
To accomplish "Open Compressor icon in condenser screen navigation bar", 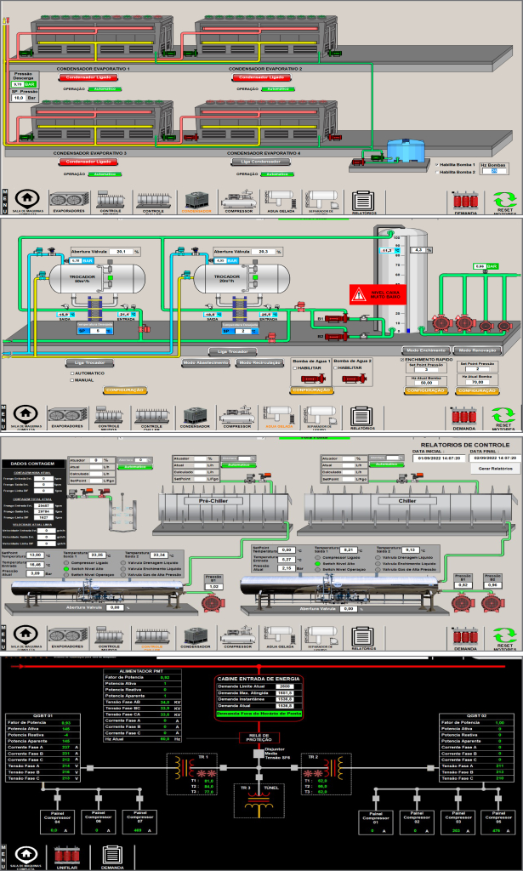I will click(239, 201).
